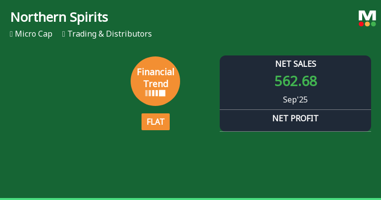
Task: Click the divider line above NET PROFIT
Action: (295, 109)
